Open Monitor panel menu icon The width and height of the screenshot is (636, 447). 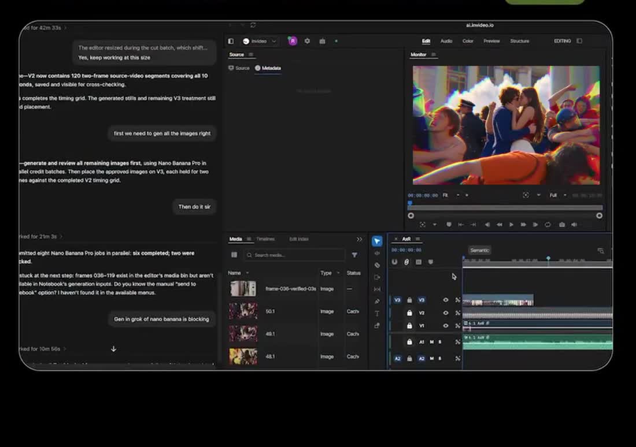pyautogui.click(x=433, y=55)
